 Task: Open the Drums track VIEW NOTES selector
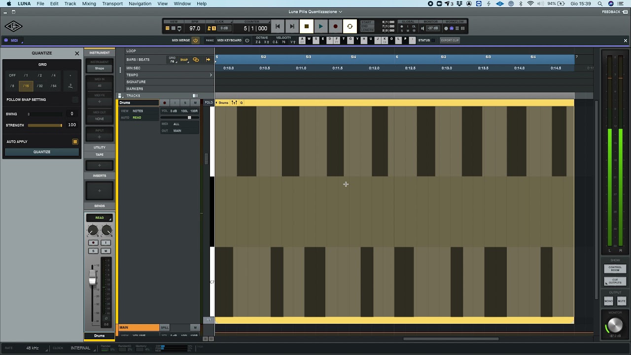[138, 111]
